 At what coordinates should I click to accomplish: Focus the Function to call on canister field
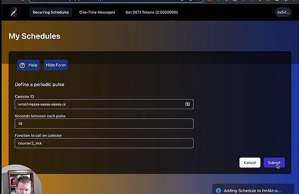[104, 143]
